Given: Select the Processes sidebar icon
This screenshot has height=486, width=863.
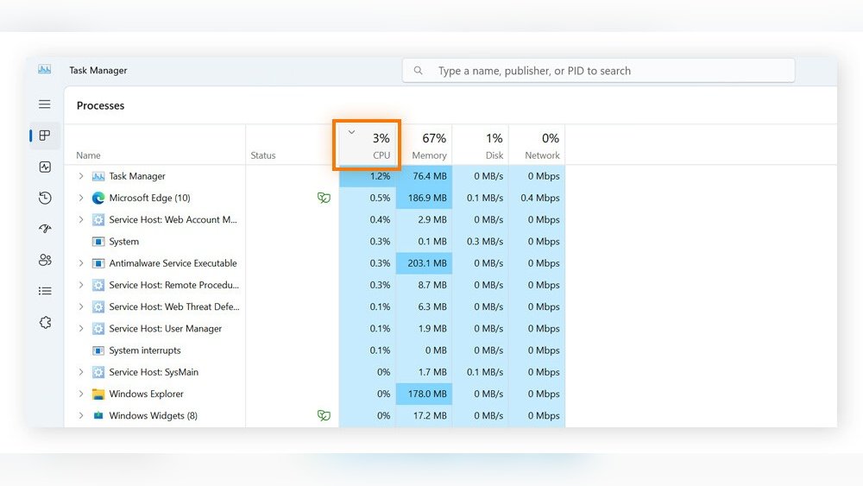Looking at the screenshot, I should coord(45,136).
